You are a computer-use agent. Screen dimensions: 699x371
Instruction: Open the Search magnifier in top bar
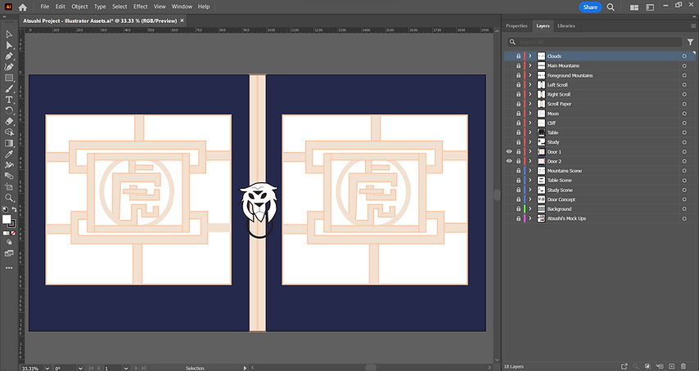pos(611,7)
